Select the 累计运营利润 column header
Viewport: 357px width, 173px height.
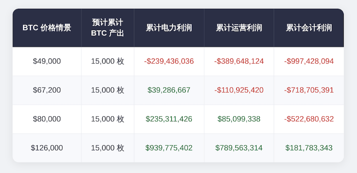point(239,28)
